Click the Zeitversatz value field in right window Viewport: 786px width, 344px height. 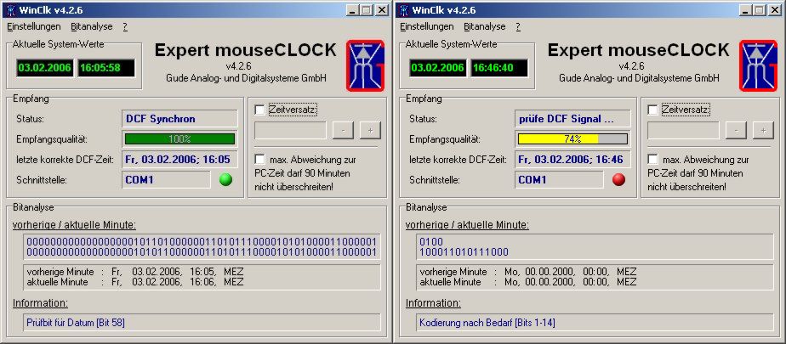tap(684, 130)
